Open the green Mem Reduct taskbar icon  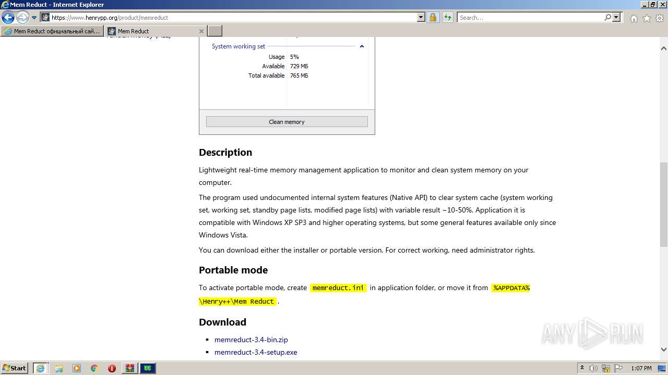(x=148, y=368)
